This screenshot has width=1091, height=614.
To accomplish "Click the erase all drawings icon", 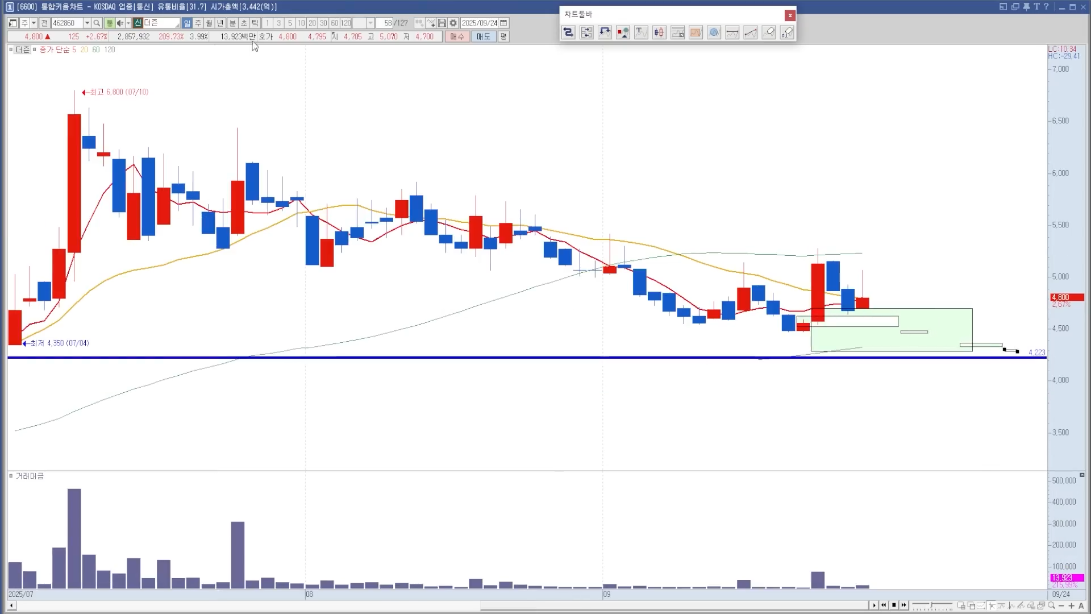I will coord(787,32).
